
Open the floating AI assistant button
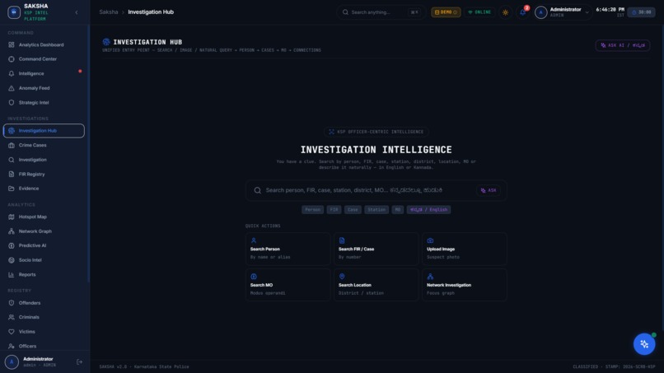click(x=644, y=344)
